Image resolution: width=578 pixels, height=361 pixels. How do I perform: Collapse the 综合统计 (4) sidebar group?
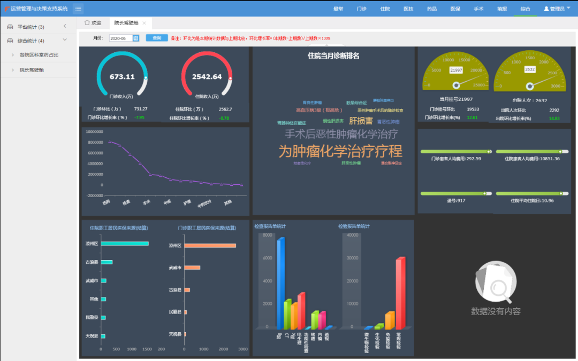point(65,41)
